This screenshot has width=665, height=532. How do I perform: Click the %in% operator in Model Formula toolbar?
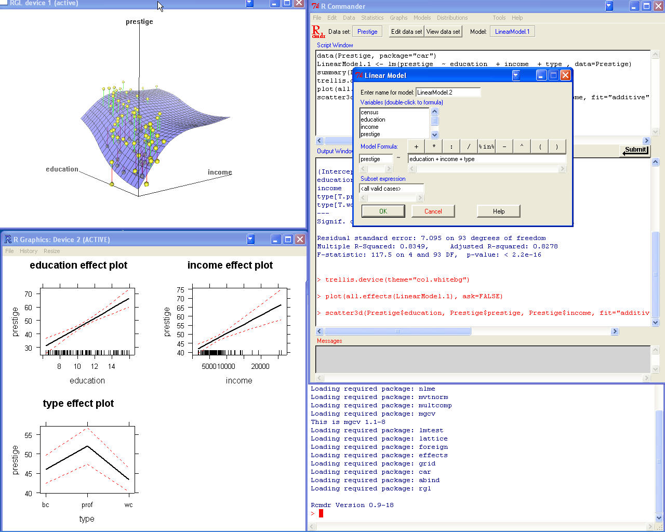pyautogui.click(x=486, y=147)
